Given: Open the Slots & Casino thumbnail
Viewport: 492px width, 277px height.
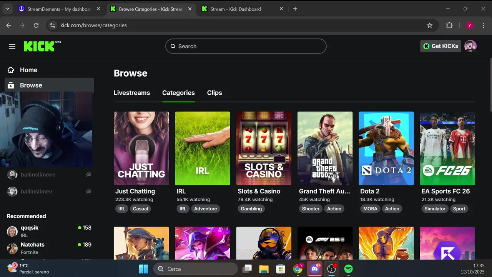Looking at the screenshot, I should tap(264, 148).
